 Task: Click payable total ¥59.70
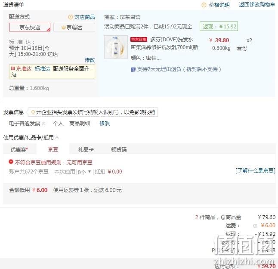(267, 266)
